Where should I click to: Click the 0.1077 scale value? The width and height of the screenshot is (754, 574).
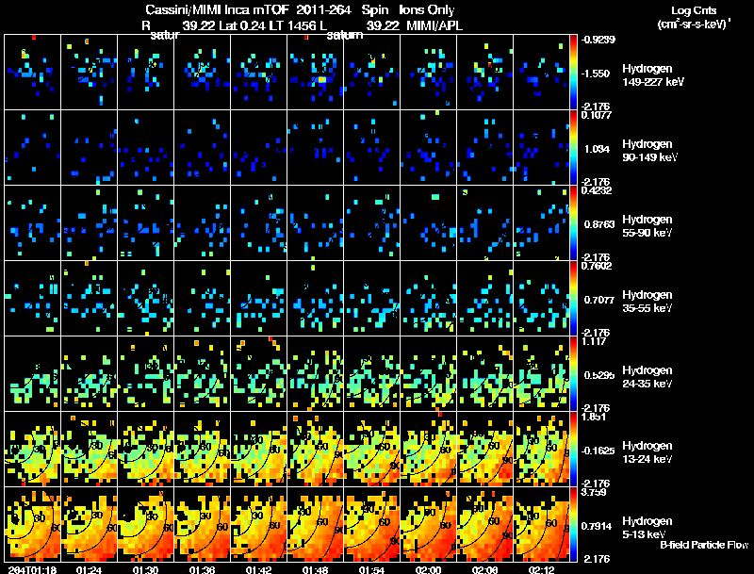596,115
